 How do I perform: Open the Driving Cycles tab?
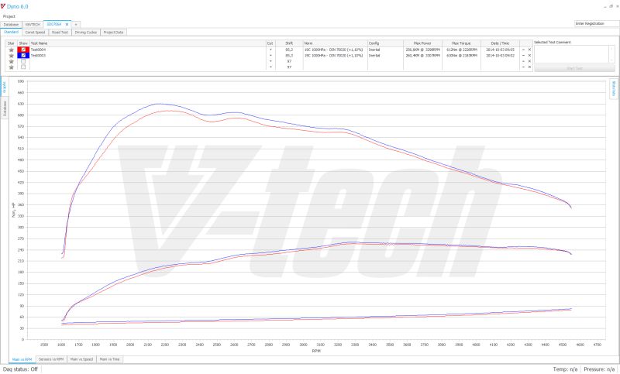[x=86, y=33]
